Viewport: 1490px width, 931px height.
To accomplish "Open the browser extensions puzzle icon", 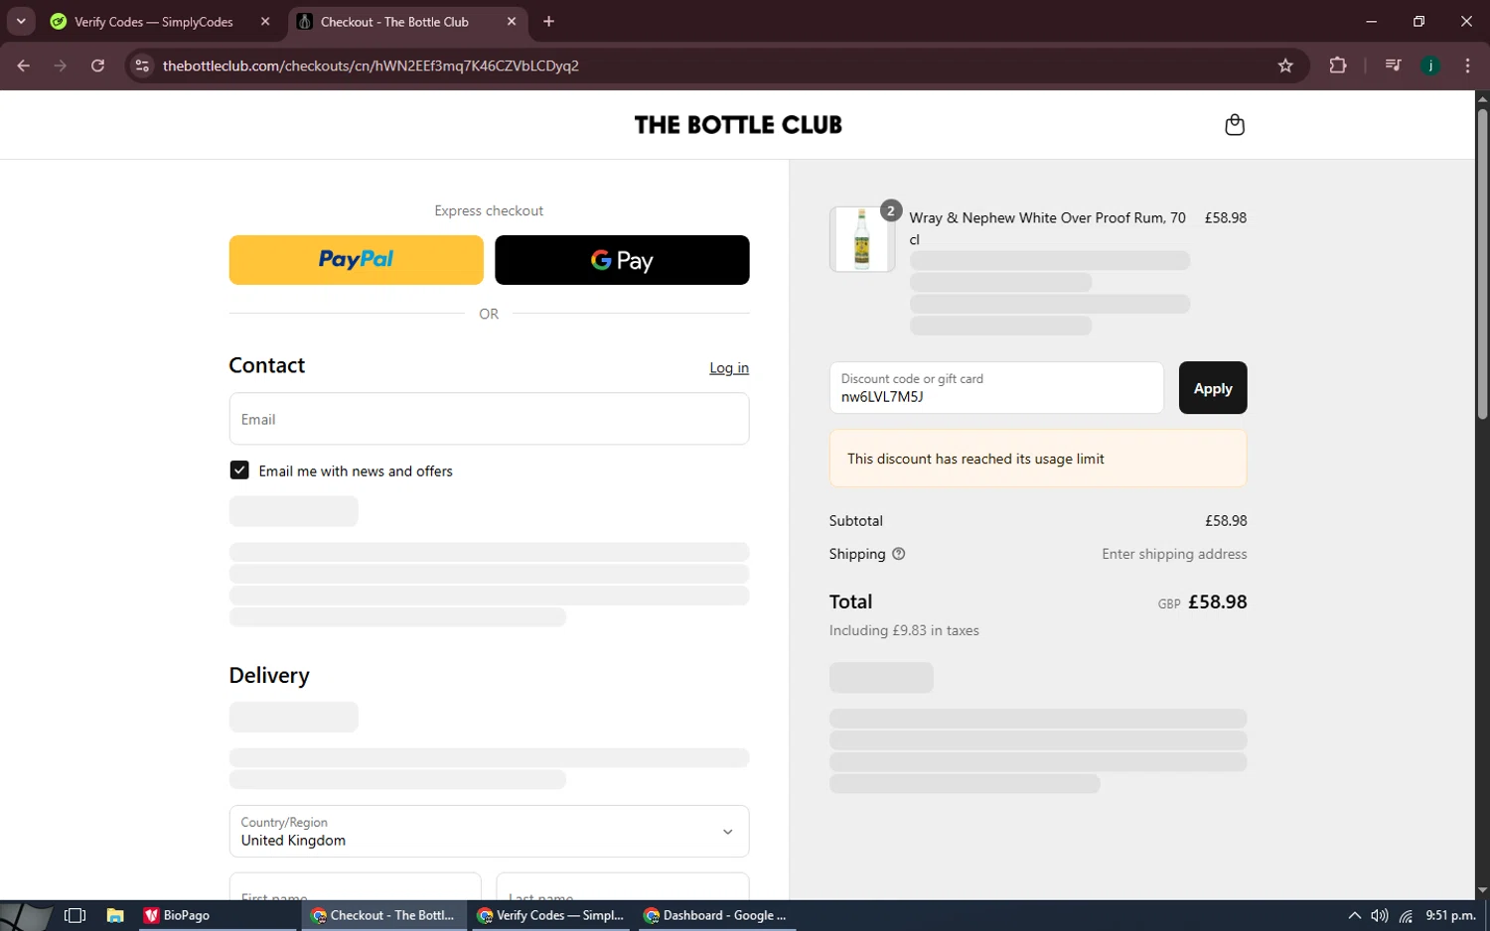I will point(1338,66).
